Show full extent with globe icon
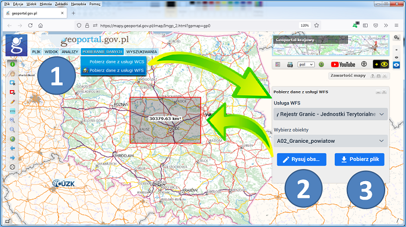This screenshot has height=227, width=406. coord(12,139)
